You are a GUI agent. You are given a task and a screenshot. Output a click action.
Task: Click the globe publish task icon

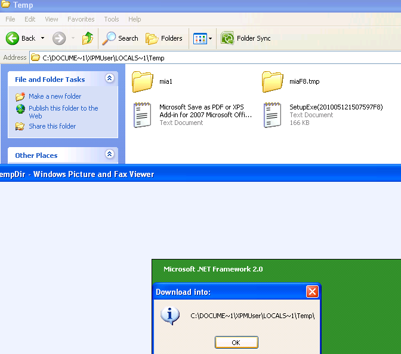pos(20,109)
